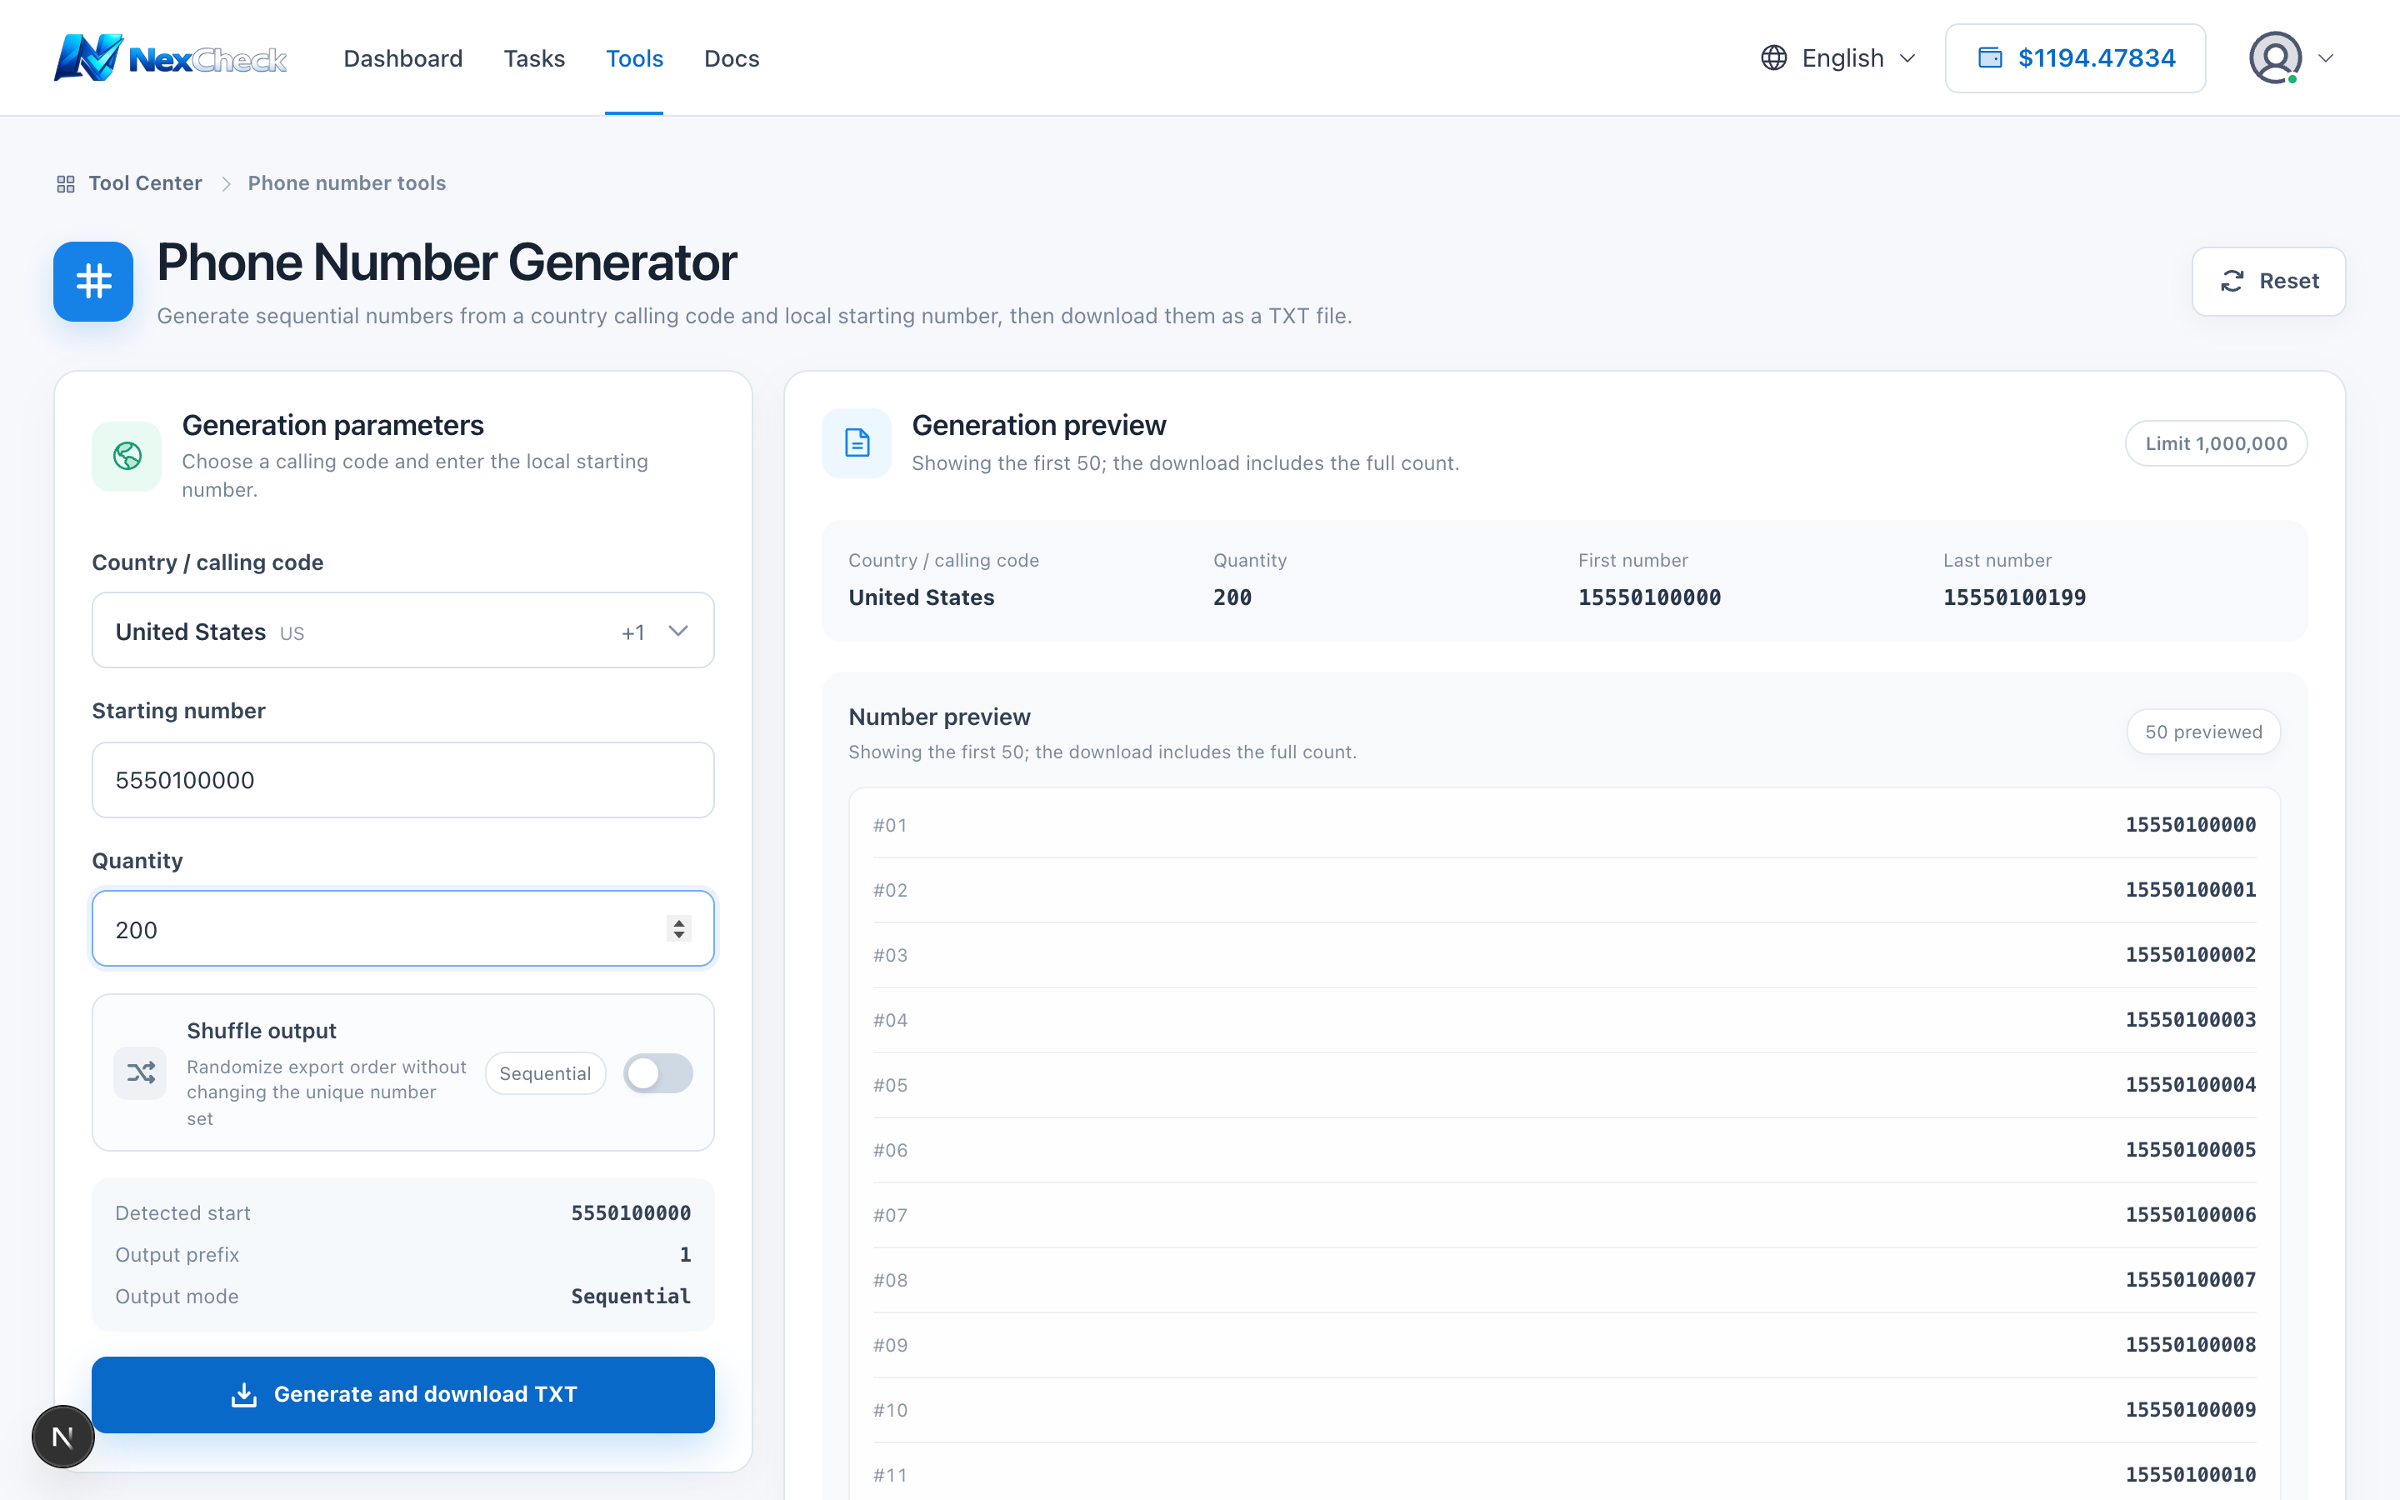Viewport: 2400px width, 1500px height.
Task: Click the Reset button
Action: click(x=2268, y=282)
